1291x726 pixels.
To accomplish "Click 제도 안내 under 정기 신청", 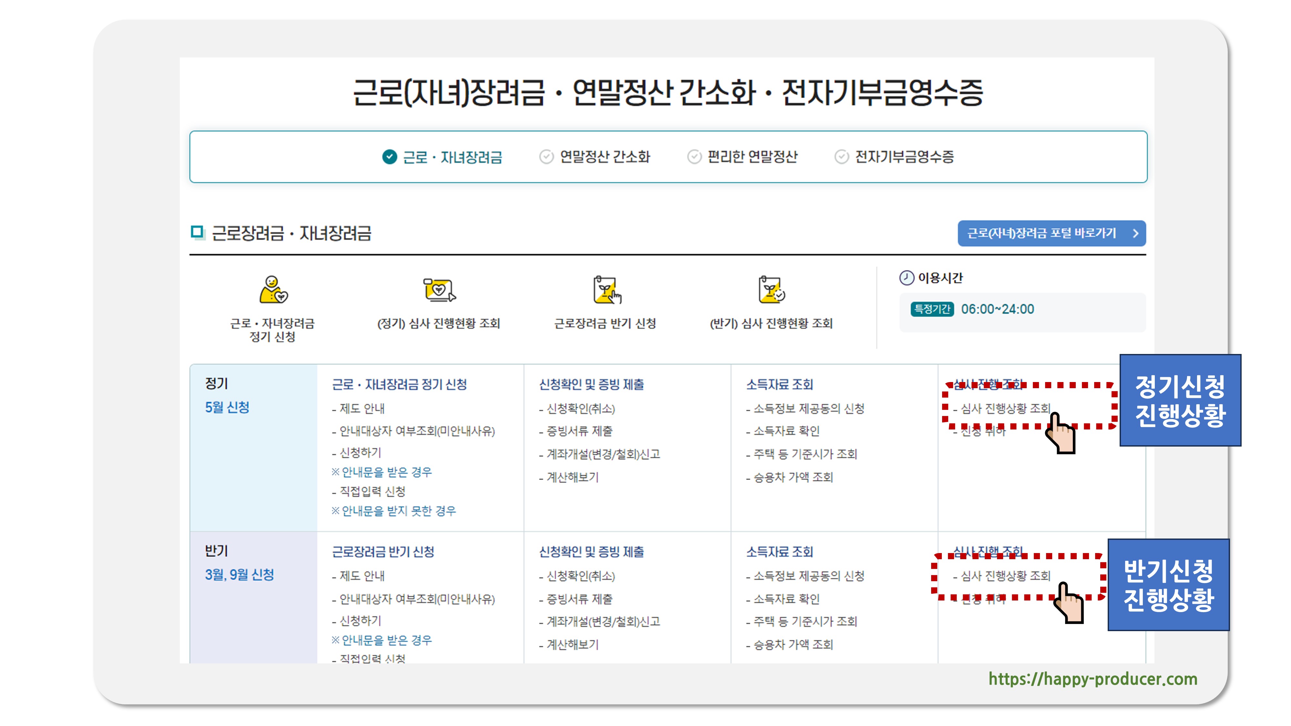I will [x=361, y=409].
